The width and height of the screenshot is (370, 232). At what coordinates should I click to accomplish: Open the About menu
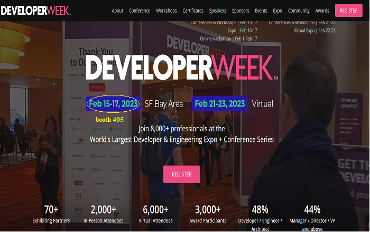[117, 11]
